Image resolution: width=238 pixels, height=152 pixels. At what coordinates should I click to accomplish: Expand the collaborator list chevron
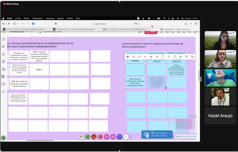[x=130, y=137]
